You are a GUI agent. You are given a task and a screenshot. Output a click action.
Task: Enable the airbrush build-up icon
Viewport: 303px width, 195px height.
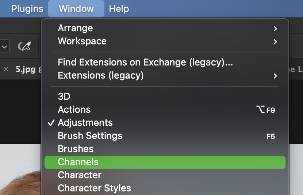[x=24, y=46]
